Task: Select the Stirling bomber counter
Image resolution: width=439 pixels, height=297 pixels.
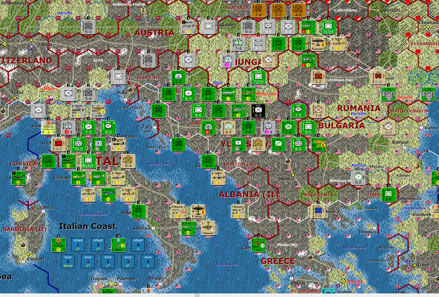Action: click(x=198, y=212)
